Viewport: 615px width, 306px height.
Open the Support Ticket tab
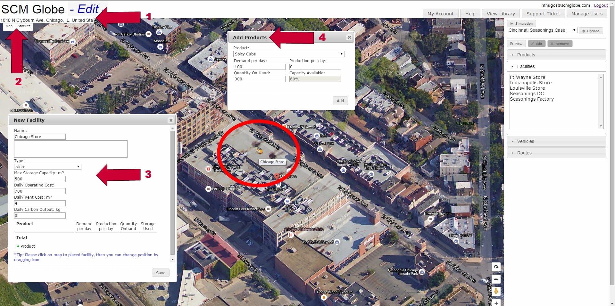coord(543,14)
